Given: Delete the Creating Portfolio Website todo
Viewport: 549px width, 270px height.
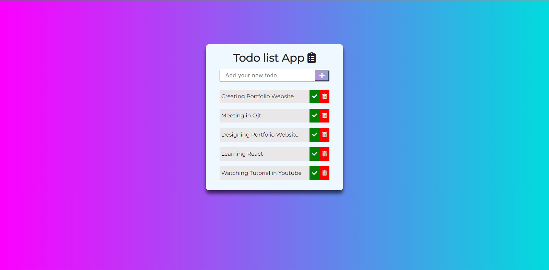Looking at the screenshot, I should click(x=324, y=97).
